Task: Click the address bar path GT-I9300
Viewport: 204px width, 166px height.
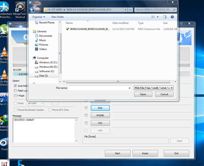Action: tap(57, 10)
